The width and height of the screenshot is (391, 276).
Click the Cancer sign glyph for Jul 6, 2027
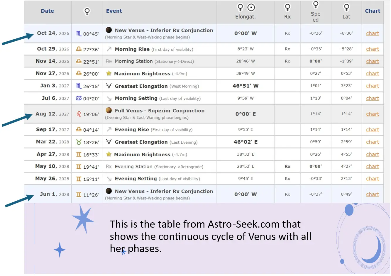tap(79, 98)
